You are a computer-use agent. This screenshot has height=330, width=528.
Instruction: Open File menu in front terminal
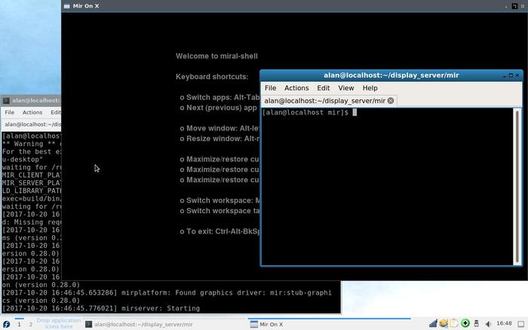coord(270,88)
